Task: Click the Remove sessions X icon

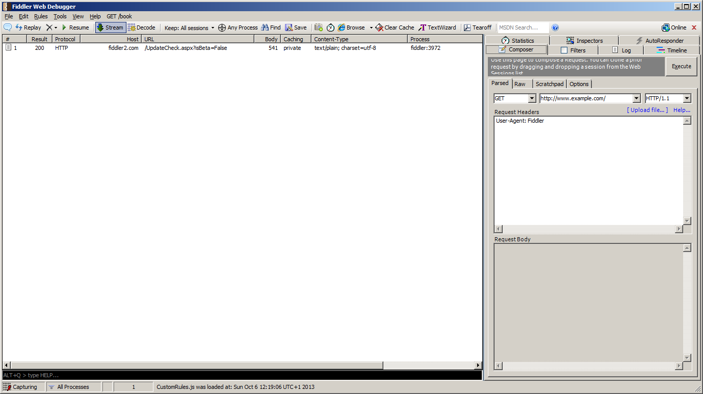Action: coord(49,27)
